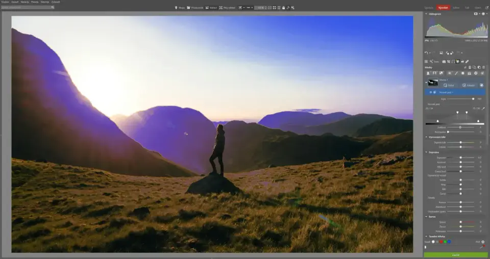Screen dimensions: 490x259
Task: Open the Mapa view from the top toolbar
Action: click(x=180, y=8)
